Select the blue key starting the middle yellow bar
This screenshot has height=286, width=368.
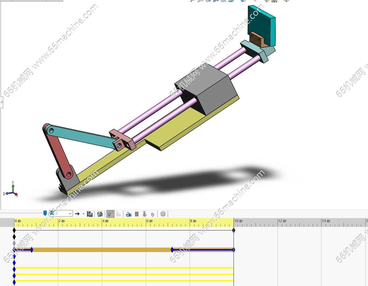click(14, 275)
